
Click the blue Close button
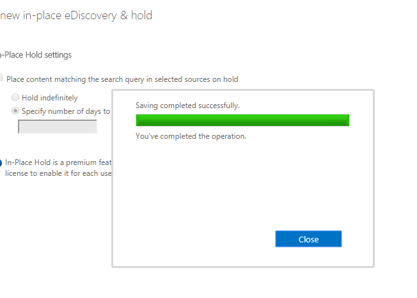point(308,239)
